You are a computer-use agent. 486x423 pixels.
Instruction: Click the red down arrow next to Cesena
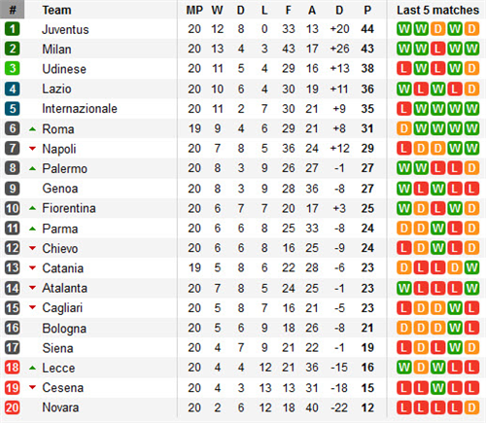click(x=32, y=387)
